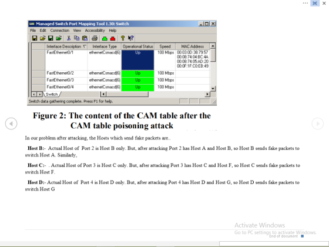Click the red switch disconnect icon
The height and width of the screenshot is (247, 329).
click(113, 38)
